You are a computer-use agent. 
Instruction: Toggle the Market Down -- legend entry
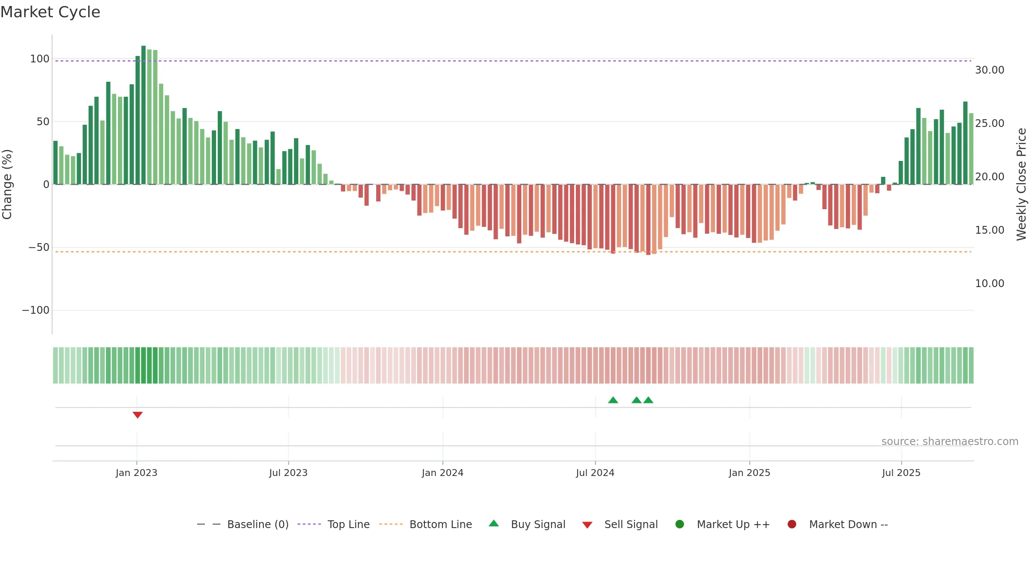click(x=838, y=524)
